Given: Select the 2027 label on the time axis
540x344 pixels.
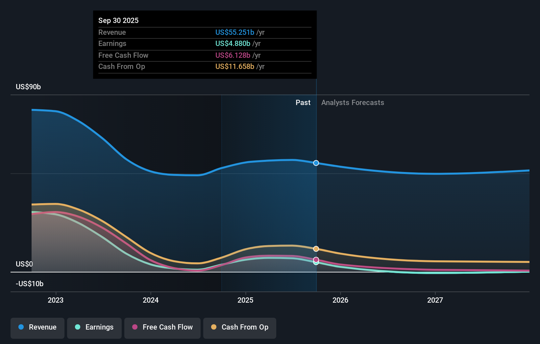Looking at the screenshot, I should tap(435, 300).
